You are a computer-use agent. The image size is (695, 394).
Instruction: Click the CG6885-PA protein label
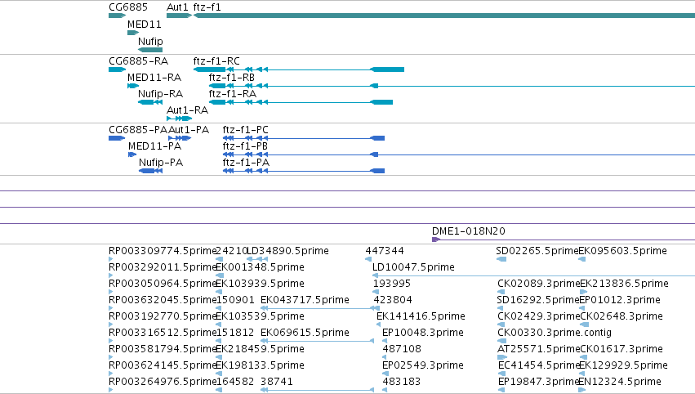[x=138, y=129]
